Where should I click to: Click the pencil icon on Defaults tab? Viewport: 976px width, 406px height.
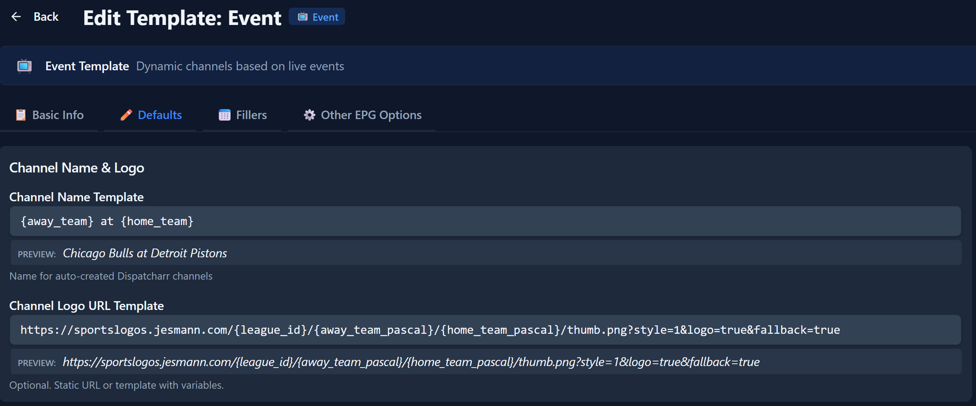(x=126, y=115)
